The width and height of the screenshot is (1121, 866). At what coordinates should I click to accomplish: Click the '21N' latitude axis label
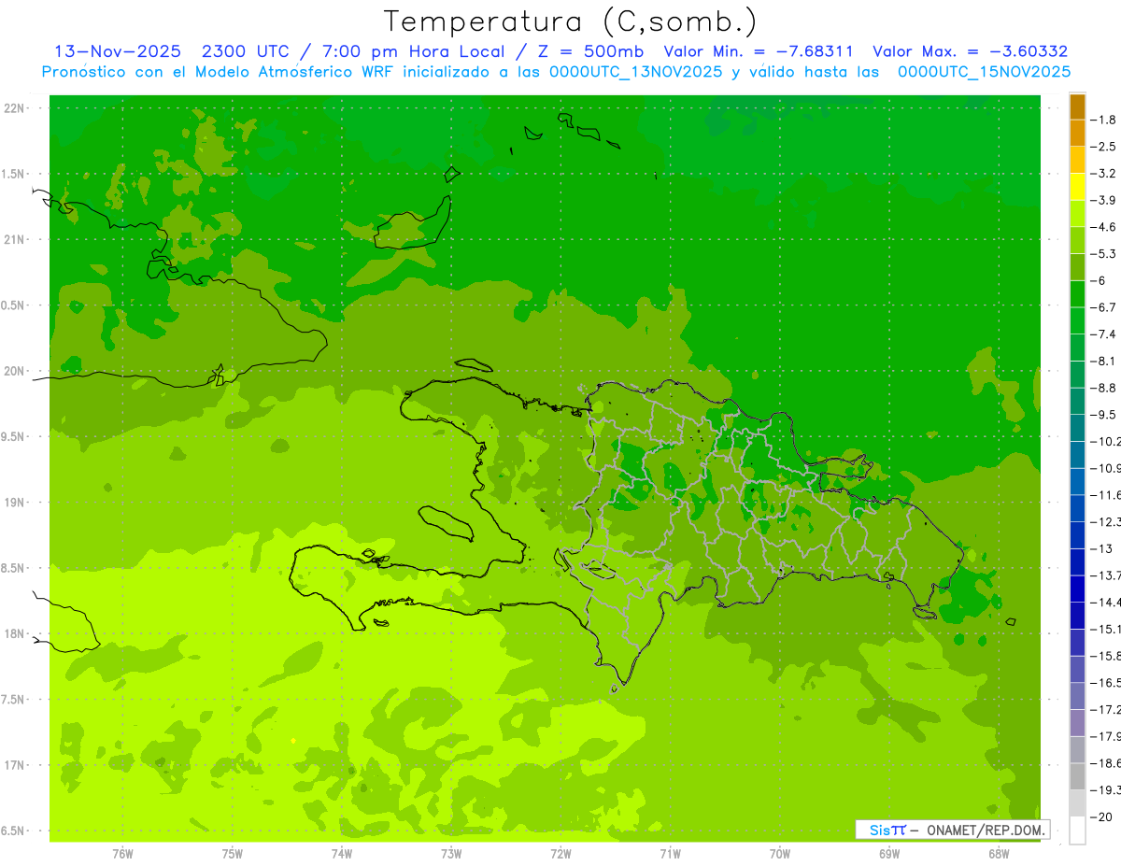pos(15,240)
